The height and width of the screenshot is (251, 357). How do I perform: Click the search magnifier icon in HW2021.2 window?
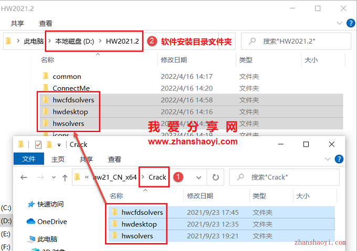tap(252, 41)
